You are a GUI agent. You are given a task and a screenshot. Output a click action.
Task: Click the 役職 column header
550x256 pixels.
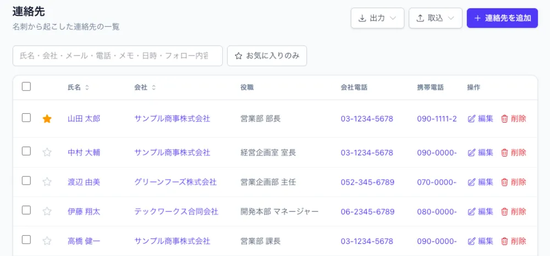[x=247, y=88]
